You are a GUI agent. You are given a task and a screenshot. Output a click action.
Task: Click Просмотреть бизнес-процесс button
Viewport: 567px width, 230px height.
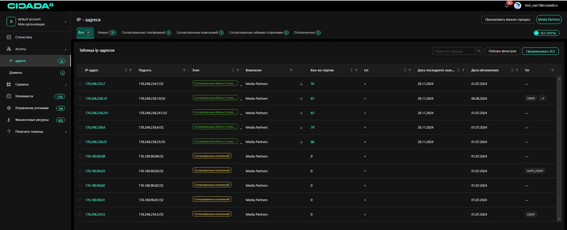(x=508, y=19)
